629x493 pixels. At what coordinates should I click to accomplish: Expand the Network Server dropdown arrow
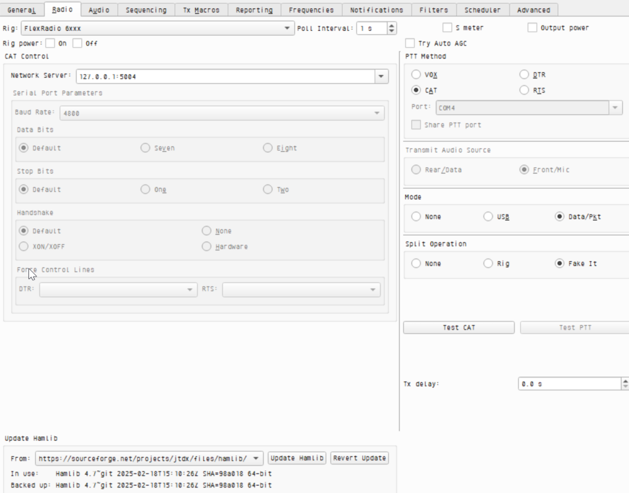(382, 77)
